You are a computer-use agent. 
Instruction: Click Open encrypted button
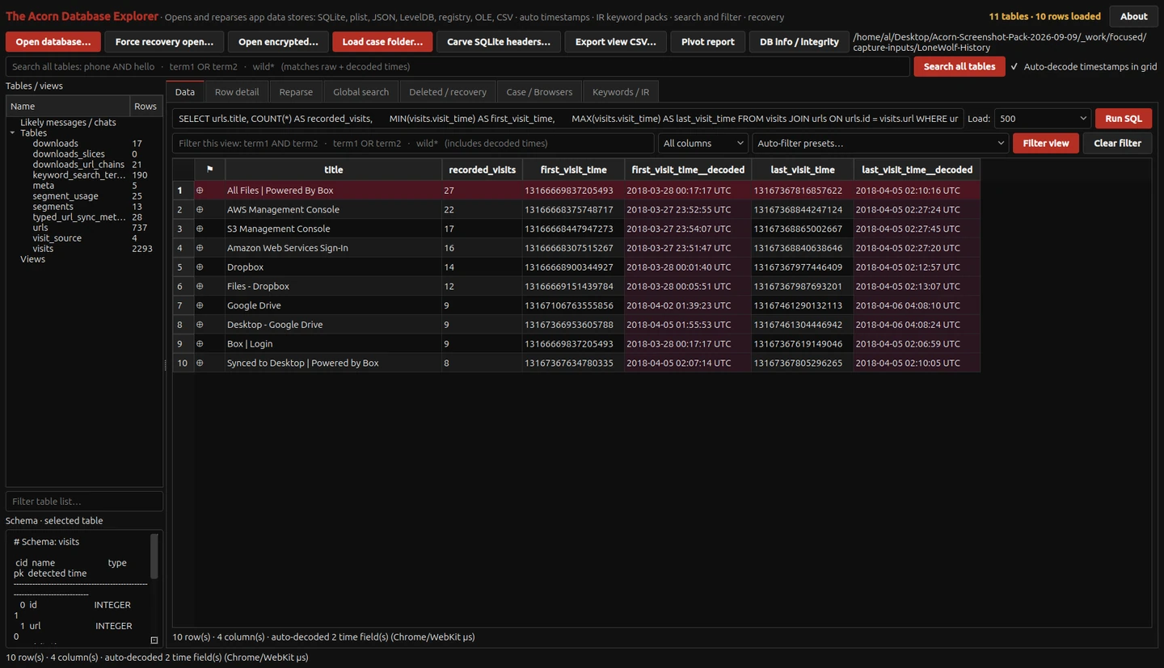(278, 42)
